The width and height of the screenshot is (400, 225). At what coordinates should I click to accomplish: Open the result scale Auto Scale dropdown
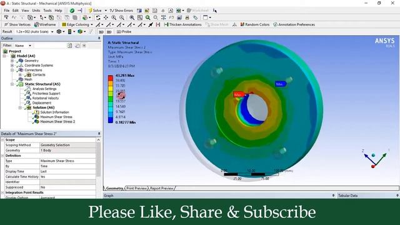pos(52,32)
